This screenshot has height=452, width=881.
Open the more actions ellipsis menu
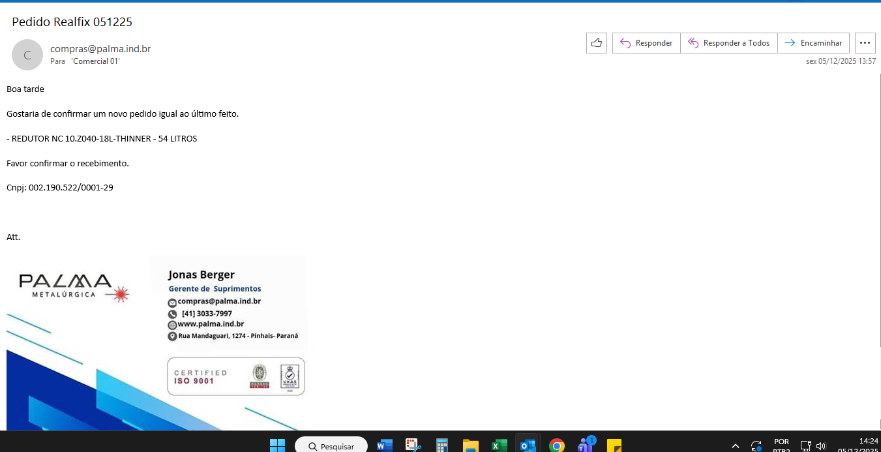(x=865, y=43)
